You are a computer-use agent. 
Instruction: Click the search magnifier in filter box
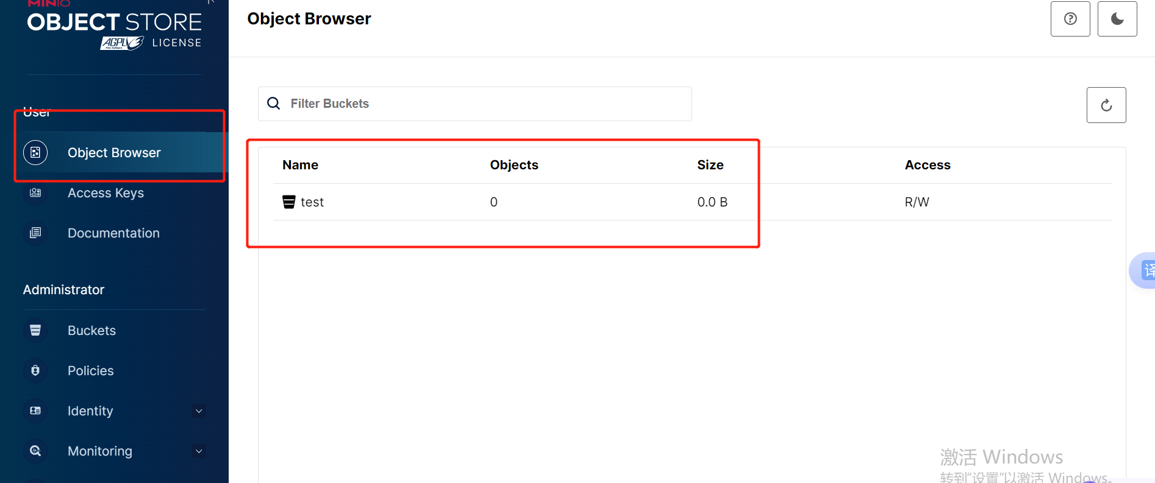coord(274,104)
